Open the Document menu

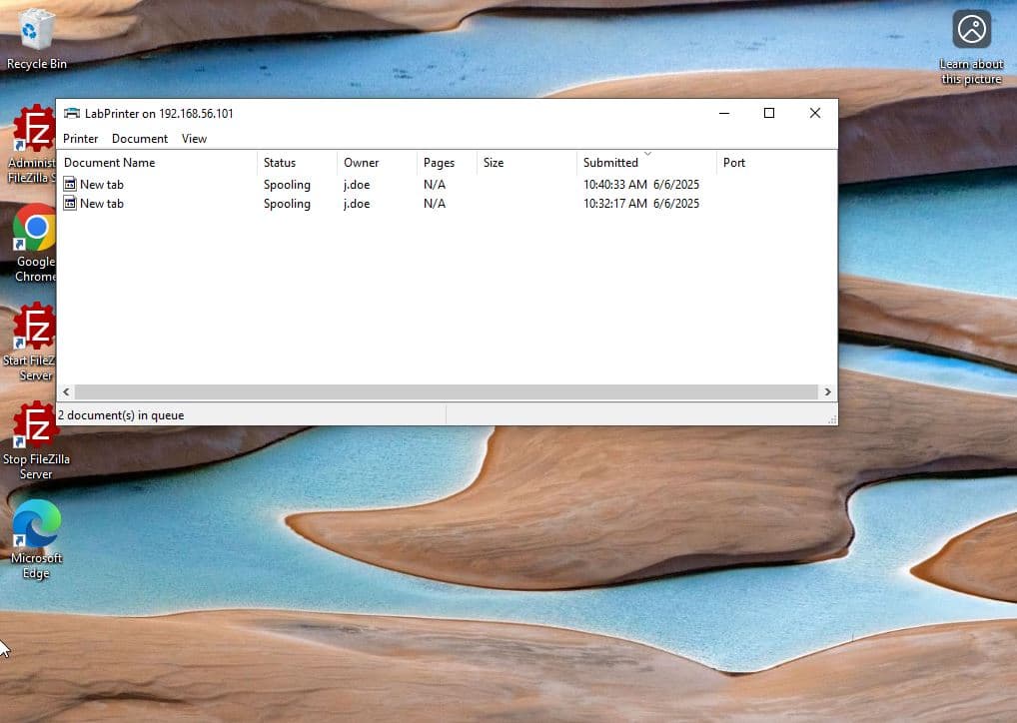point(140,139)
